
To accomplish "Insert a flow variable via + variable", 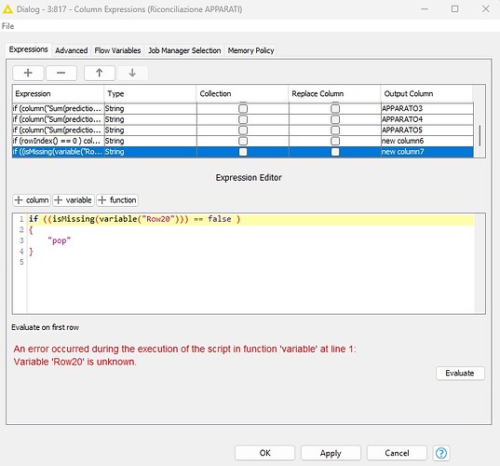I will (74, 200).
